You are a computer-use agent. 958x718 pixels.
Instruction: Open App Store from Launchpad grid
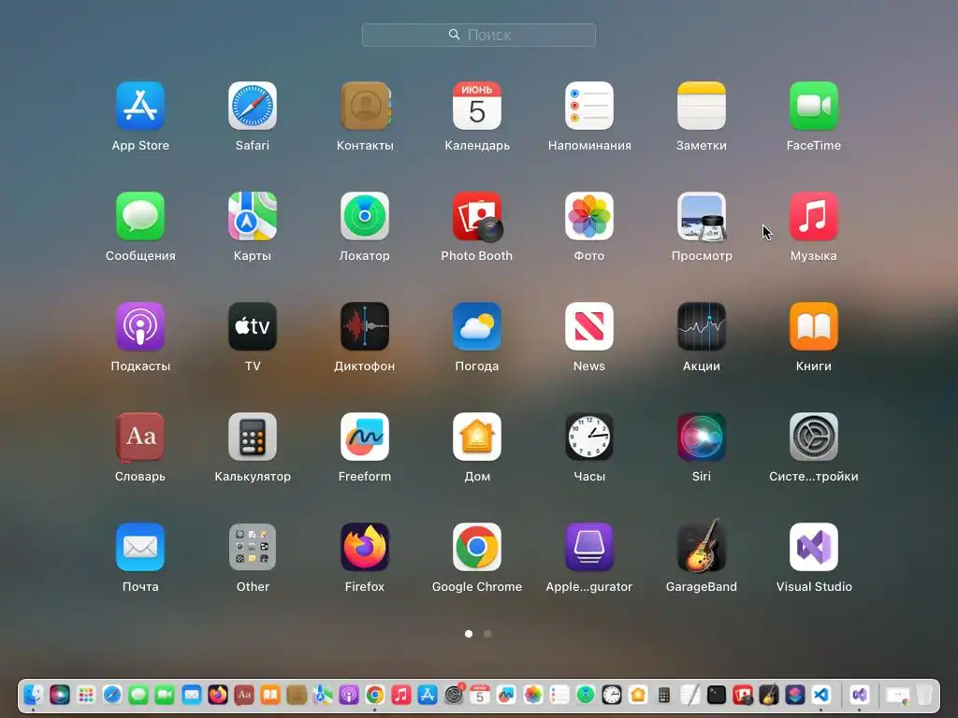click(140, 107)
